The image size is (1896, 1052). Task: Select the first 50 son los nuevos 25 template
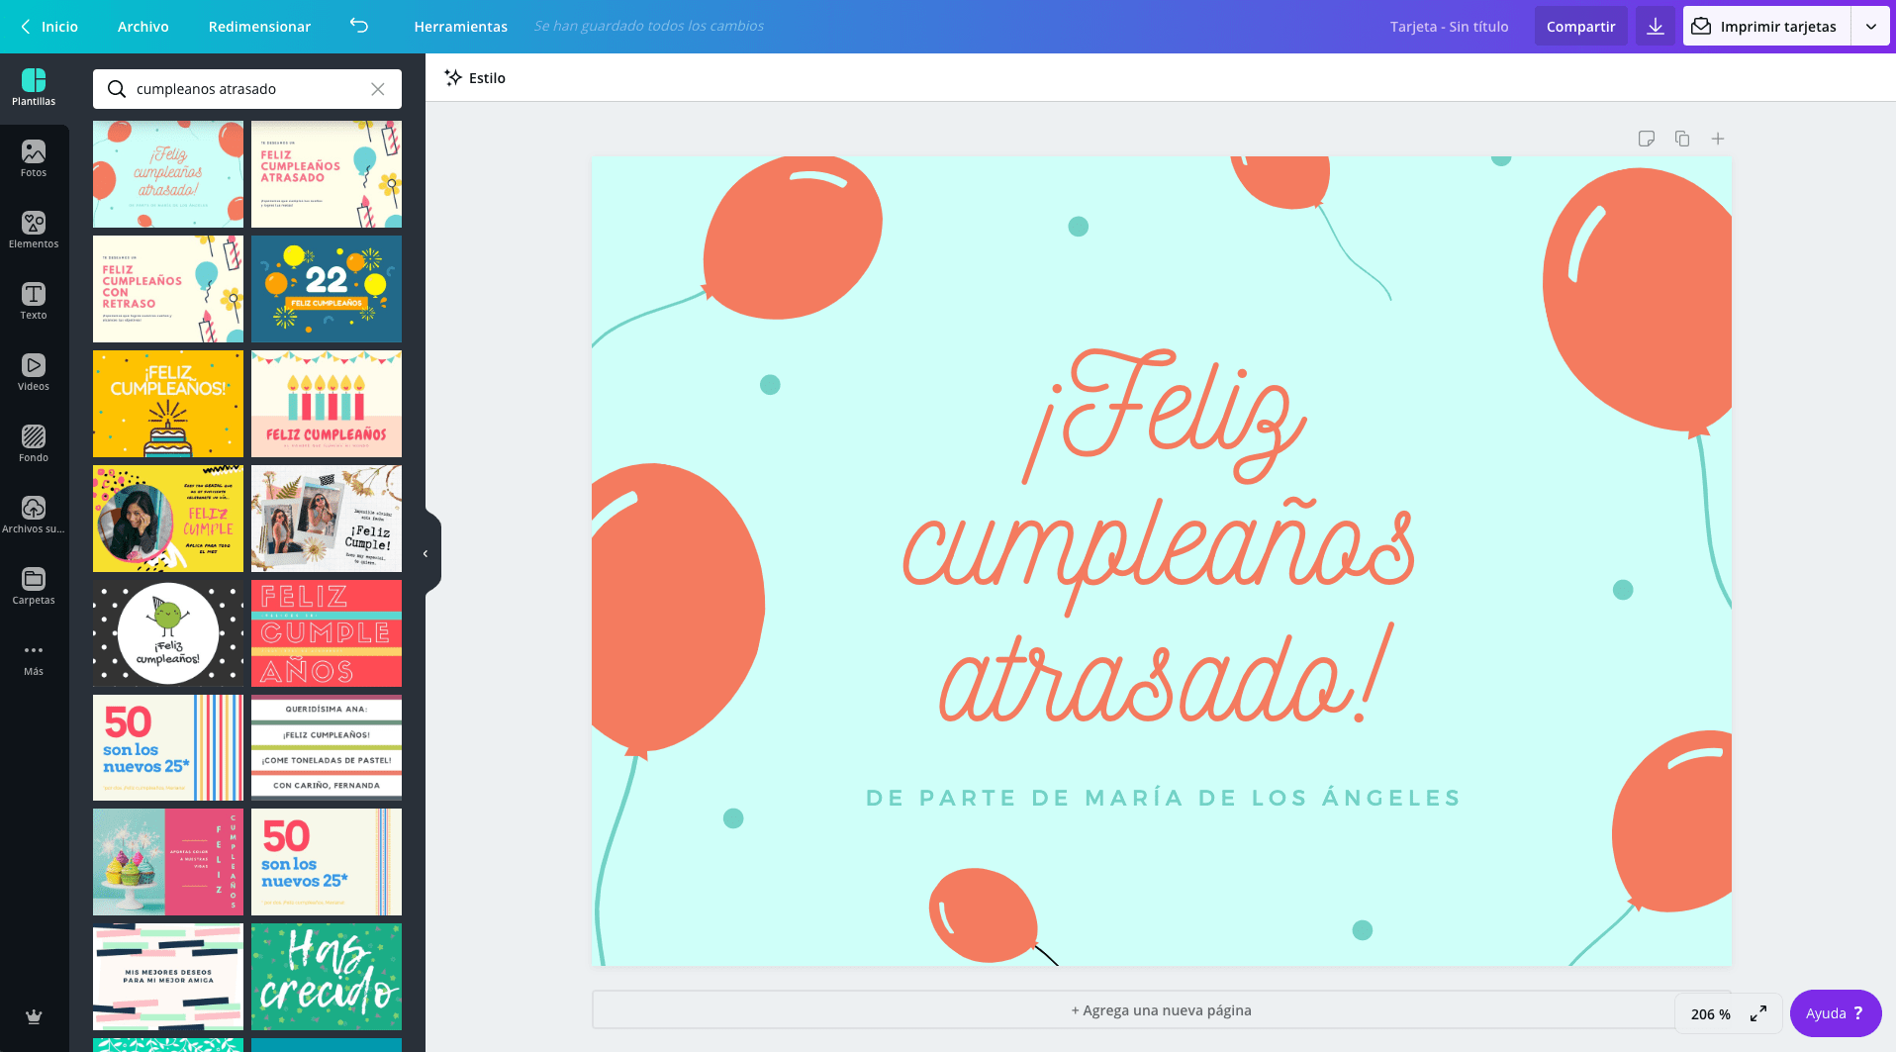coord(168,748)
